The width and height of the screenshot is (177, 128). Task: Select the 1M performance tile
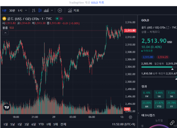pos(159,94)
